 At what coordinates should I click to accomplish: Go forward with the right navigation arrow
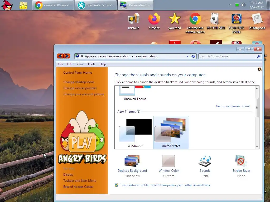pyautogui.click(x=67, y=56)
